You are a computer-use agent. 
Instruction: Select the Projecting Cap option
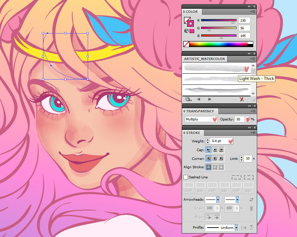point(221,150)
